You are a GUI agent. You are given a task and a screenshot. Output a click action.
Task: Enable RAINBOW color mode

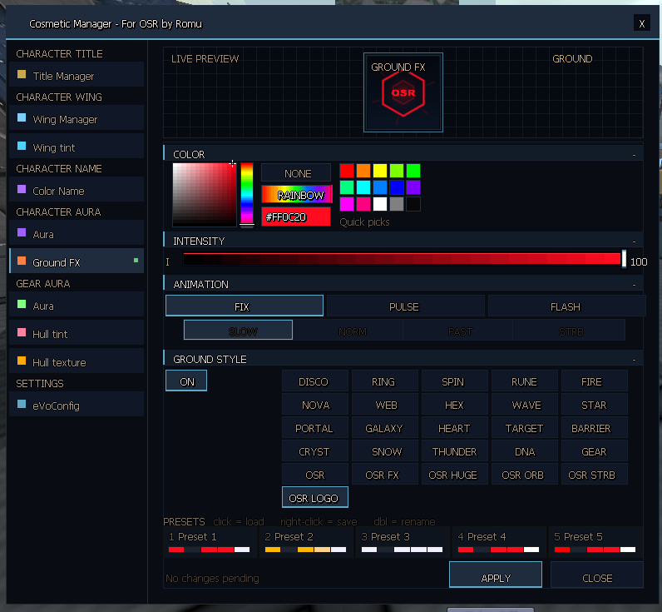point(296,194)
